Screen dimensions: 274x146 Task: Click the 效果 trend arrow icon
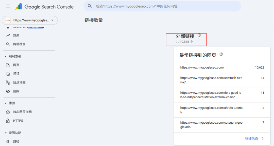pyautogui.click(x=8, y=35)
